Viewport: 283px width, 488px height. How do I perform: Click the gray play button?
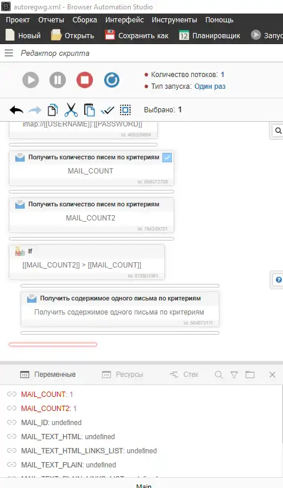tap(31, 80)
